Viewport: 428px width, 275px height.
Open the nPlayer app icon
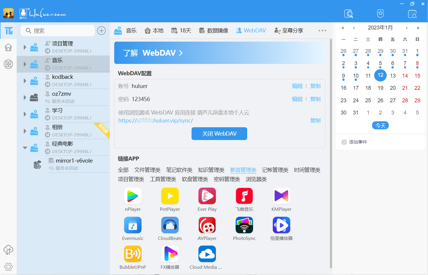pos(133,196)
